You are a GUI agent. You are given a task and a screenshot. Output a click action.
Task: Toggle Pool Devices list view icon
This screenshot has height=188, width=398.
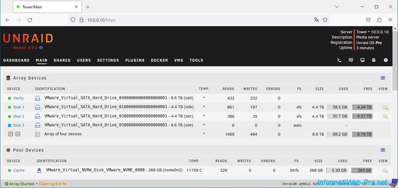pos(383,150)
